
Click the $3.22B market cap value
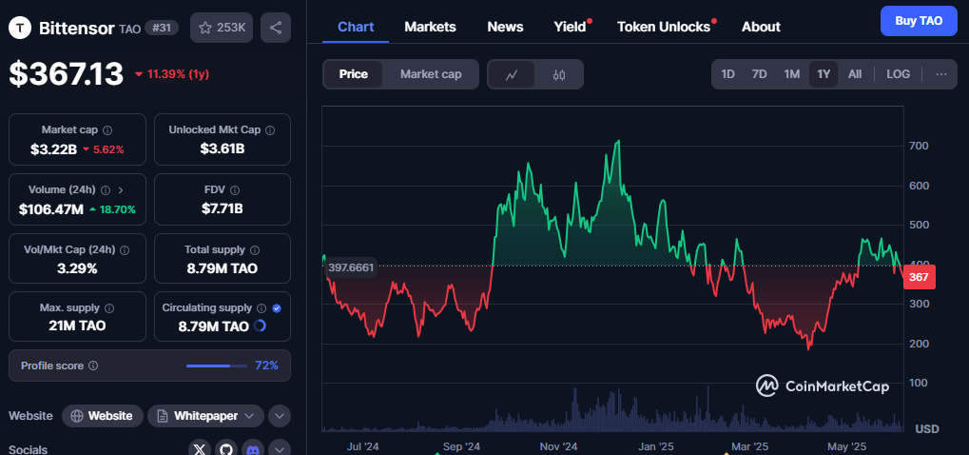click(53, 149)
